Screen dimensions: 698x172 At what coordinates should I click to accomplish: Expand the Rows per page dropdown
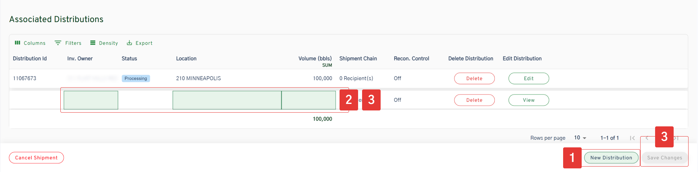580,138
